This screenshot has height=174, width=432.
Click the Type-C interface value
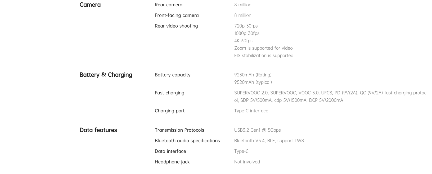[x=251, y=111]
